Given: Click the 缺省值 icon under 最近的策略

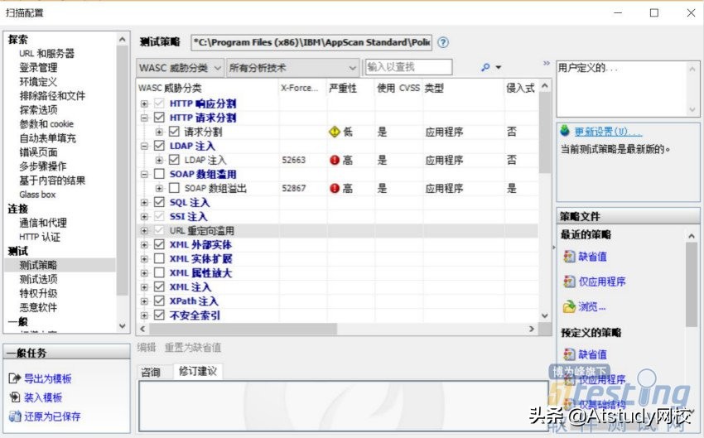Looking at the screenshot, I should pyautogui.click(x=569, y=256).
